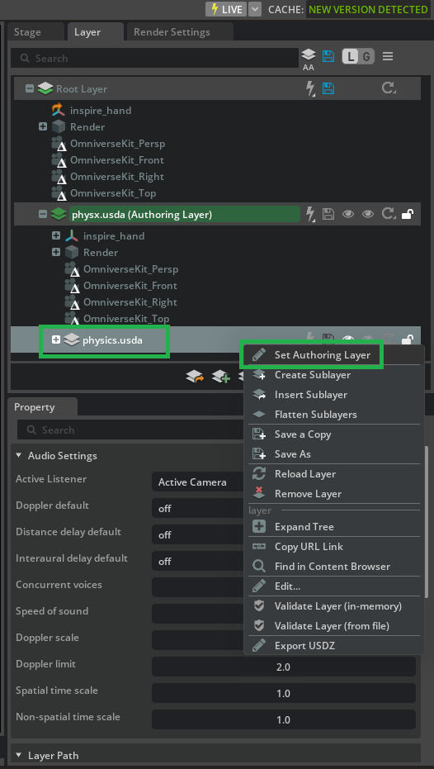Select OmniverseKit_Persp under physx.usda
Image resolution: width=434 pixels, height=769 pixels.
click(x=131, y=269)
